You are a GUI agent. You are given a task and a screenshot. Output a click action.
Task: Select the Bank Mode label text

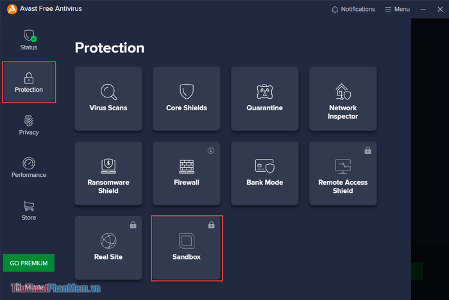[264, 182]
